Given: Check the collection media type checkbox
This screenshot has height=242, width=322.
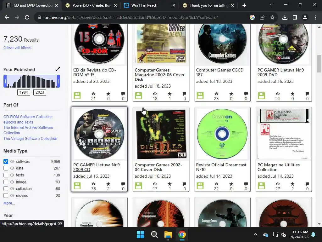Looking at the screenshot, I should click(6, 188).
